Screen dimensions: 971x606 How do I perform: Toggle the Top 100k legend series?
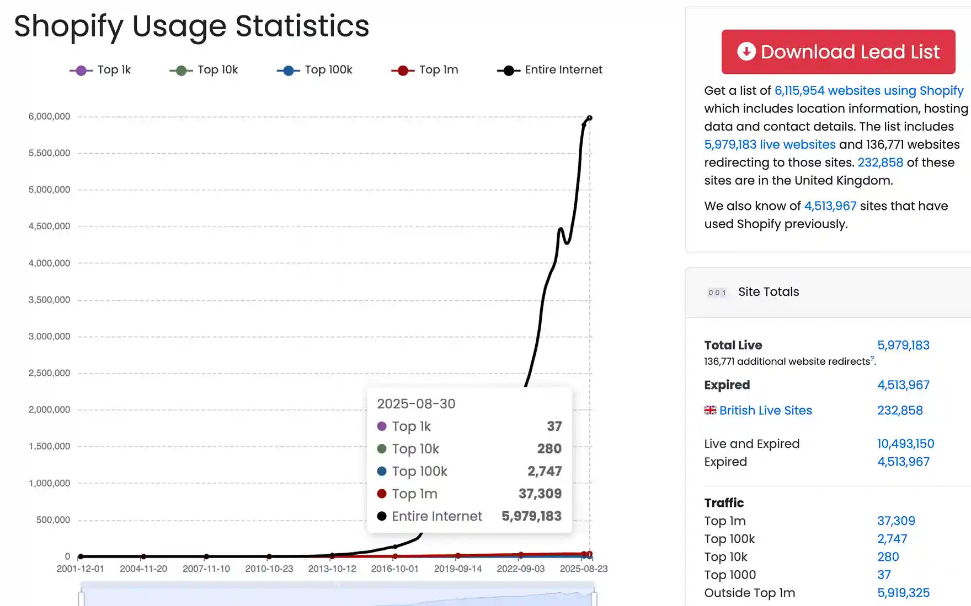click(x=314, y=70)
